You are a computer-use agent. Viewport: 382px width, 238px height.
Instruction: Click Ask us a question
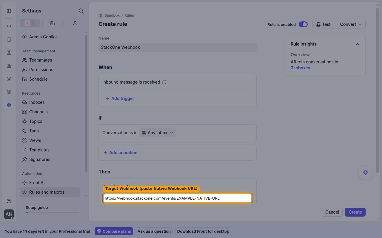coord(154,231)
